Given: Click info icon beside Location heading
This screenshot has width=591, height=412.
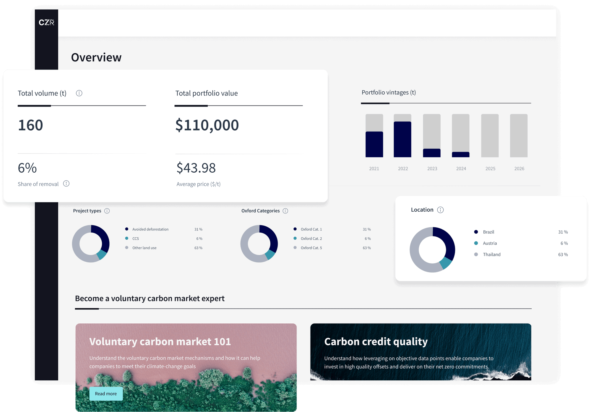Looking at the screenshot, I should coord(440,210).
